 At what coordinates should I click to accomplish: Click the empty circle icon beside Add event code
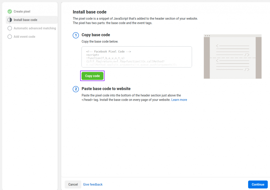[x=10, y=37]
